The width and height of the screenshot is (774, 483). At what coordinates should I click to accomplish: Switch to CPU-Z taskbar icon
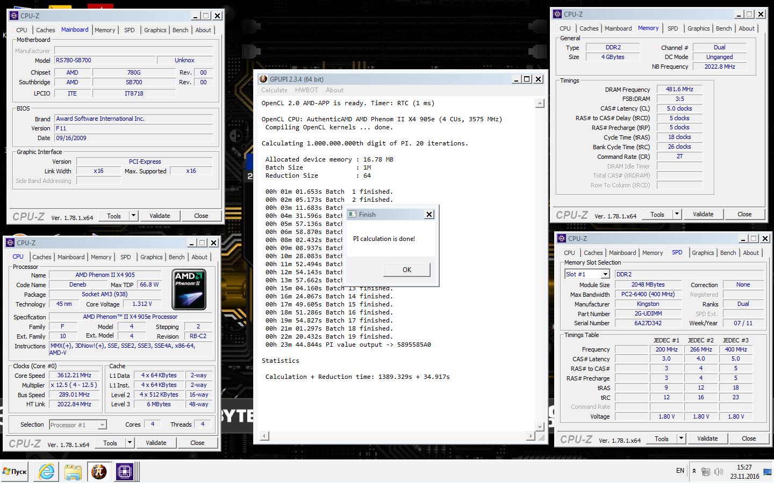[x=124, y=472]
